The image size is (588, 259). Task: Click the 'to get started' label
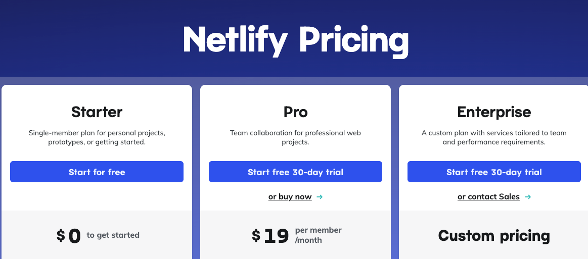113,235
